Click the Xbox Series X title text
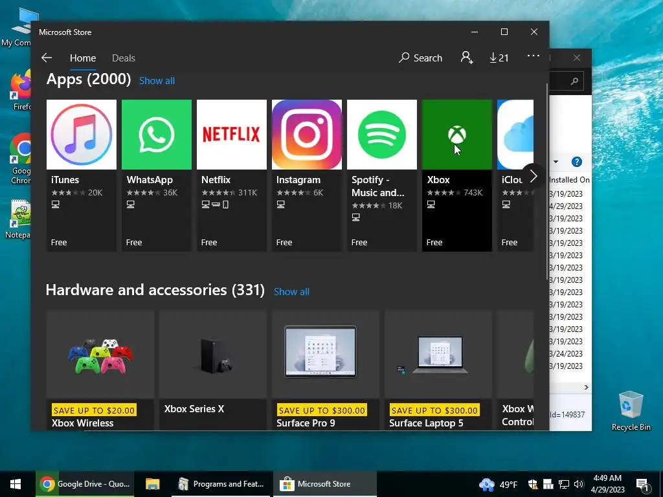 point(194,409)
